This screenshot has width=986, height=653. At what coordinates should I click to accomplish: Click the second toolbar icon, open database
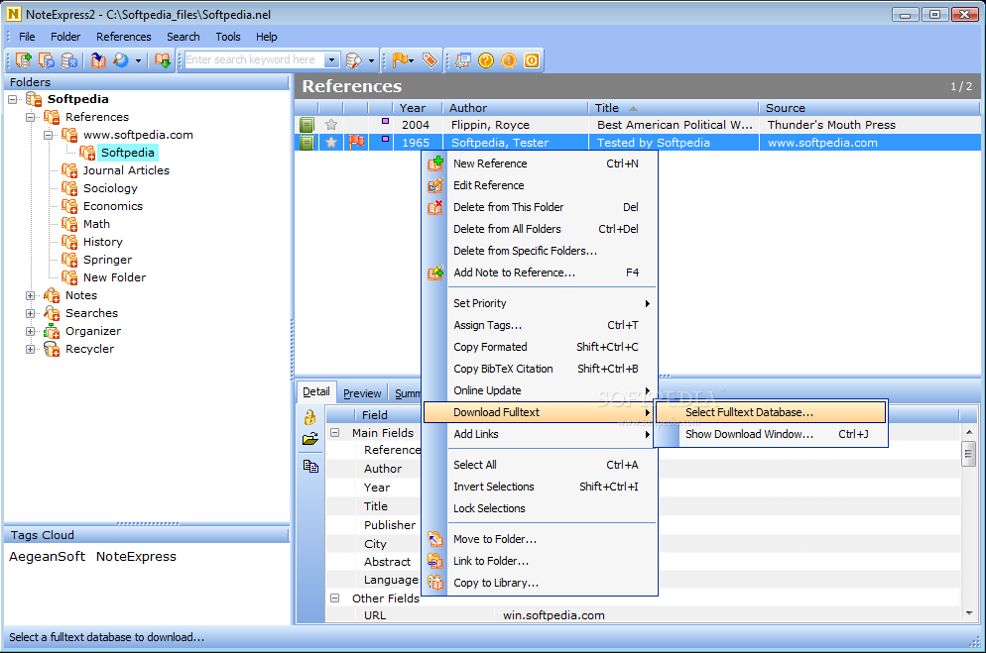pos(47,60)
